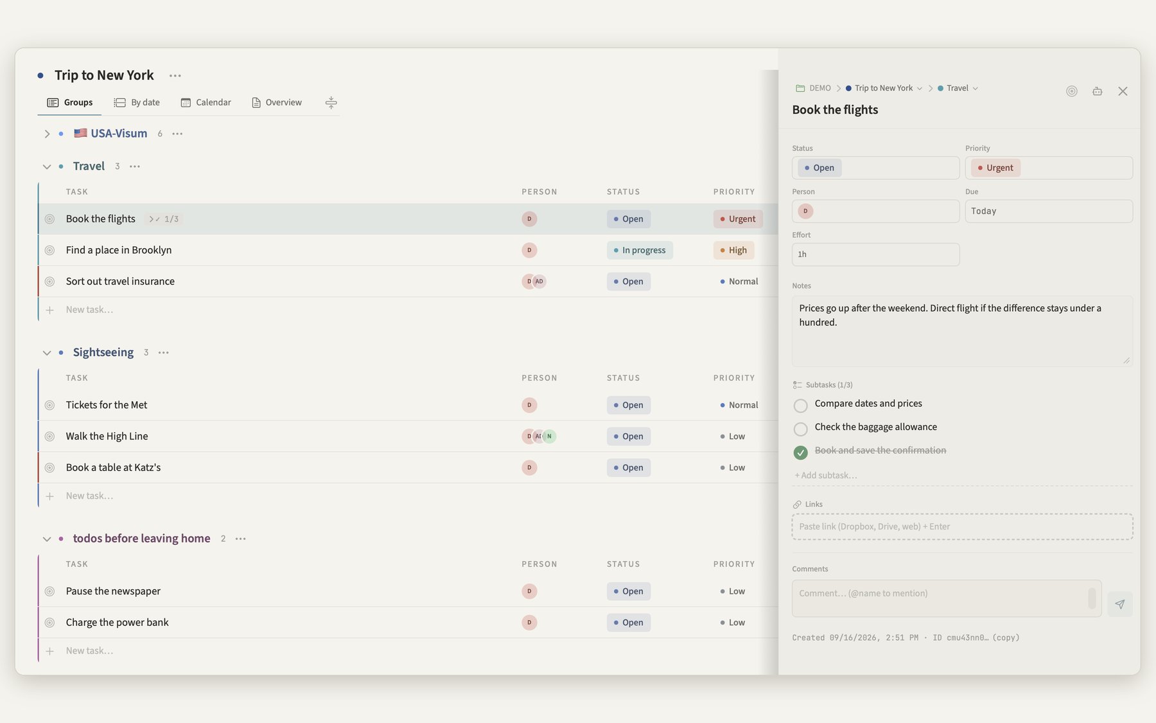Collapse the todos before leaving home group
1156x723 pixels.
click(47, 539)
